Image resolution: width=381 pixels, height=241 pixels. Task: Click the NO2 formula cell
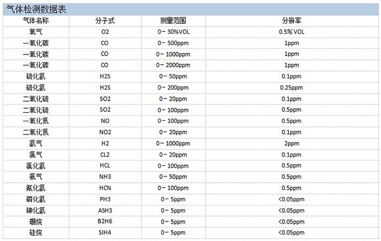105,132
